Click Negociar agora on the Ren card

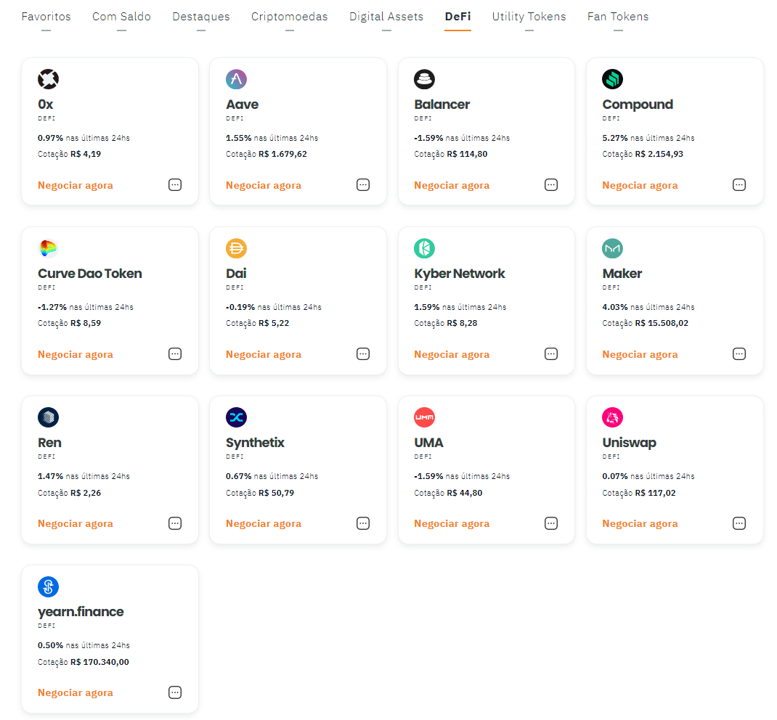[76, 524]
